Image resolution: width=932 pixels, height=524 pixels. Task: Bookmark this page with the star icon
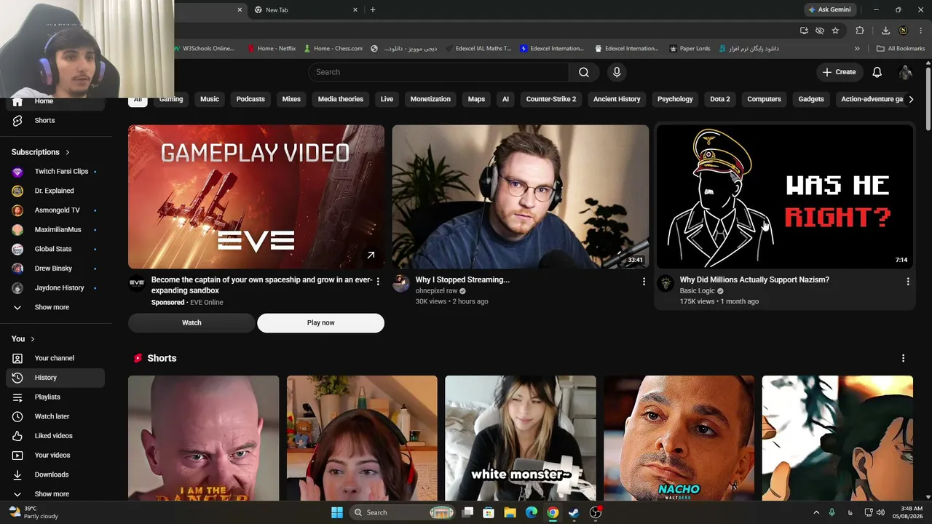click(835, 31)
